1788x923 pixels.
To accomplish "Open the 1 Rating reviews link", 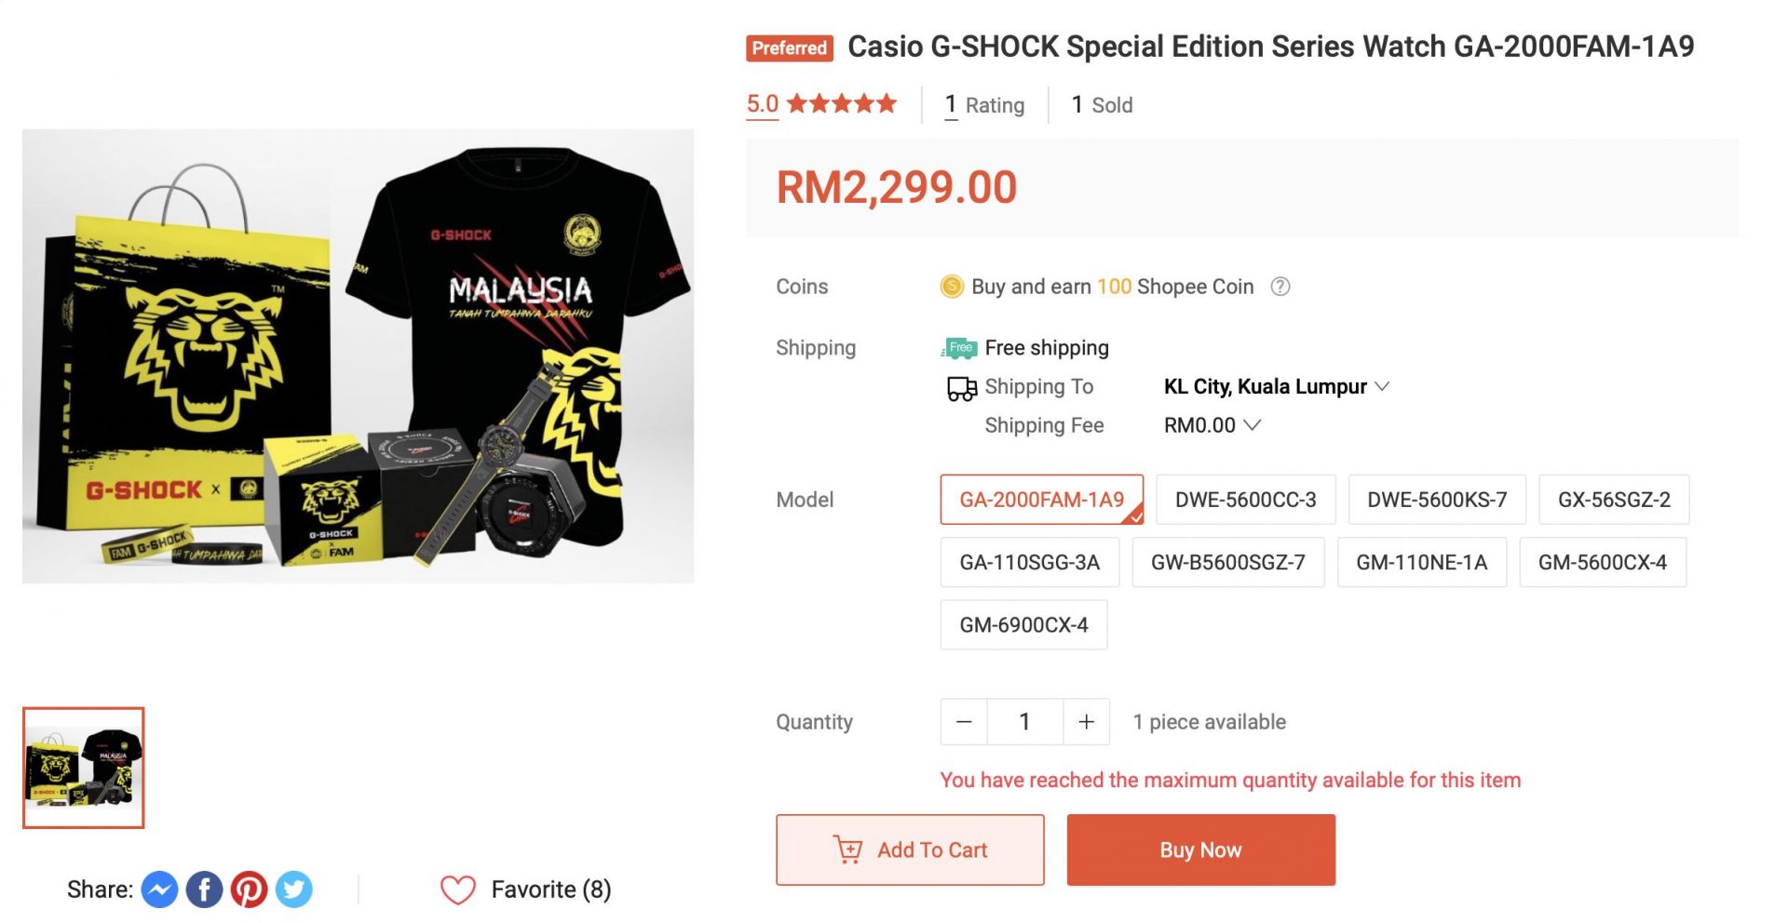I will tap(984, 105).
